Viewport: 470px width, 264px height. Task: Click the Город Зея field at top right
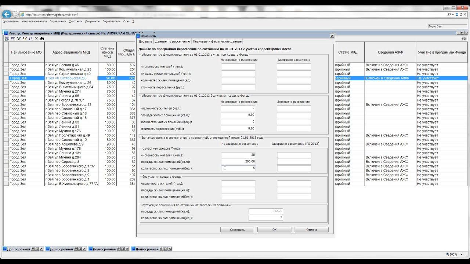(448, 26)
